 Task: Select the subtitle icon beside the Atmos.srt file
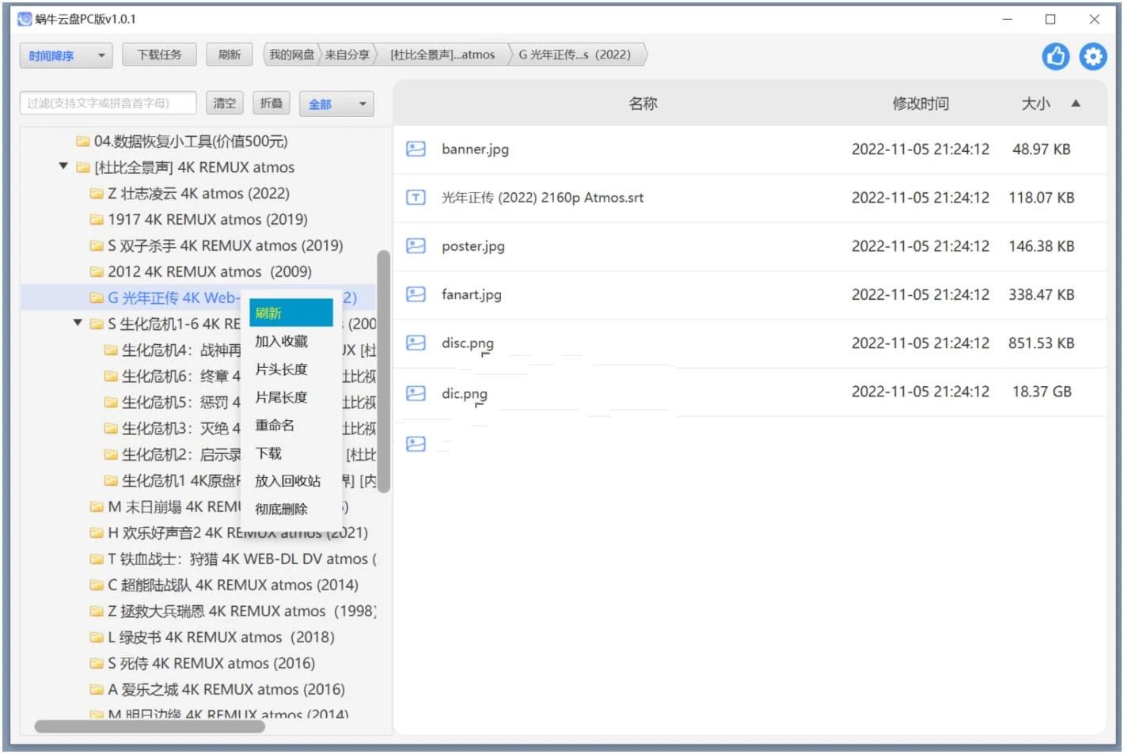pos(416,197)
